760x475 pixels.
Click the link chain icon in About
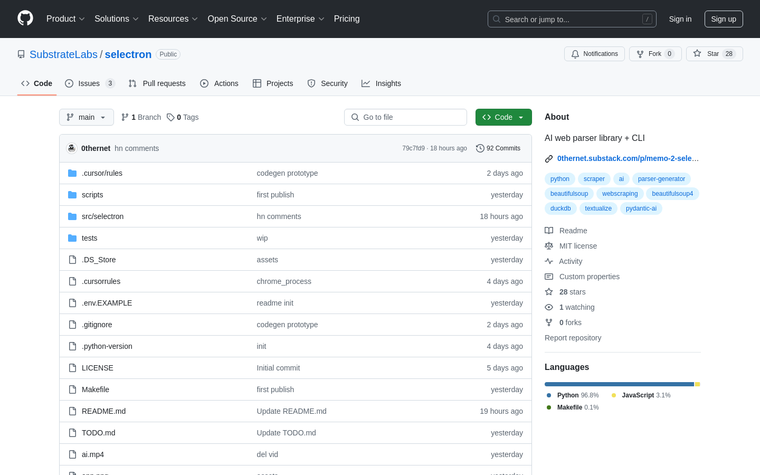pos(549,158)
